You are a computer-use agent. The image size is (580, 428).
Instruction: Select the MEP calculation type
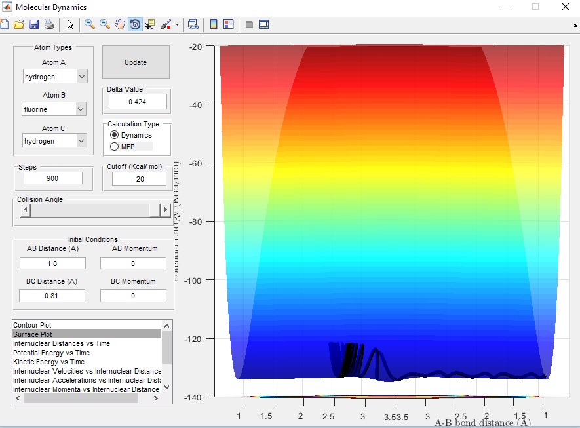pos(115,147)
